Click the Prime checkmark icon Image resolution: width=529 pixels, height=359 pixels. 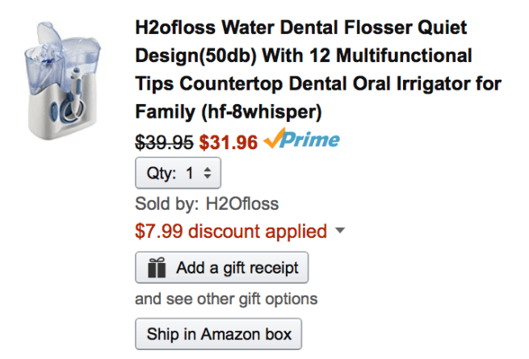273,141
